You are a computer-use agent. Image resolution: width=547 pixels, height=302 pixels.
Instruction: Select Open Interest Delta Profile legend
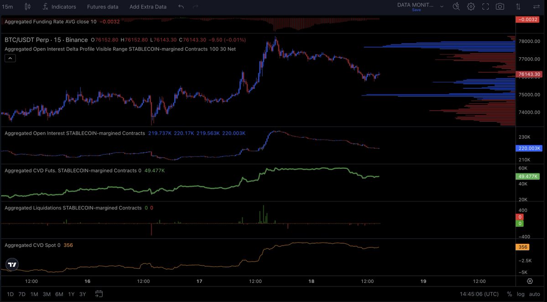click(x=120, y=49)
